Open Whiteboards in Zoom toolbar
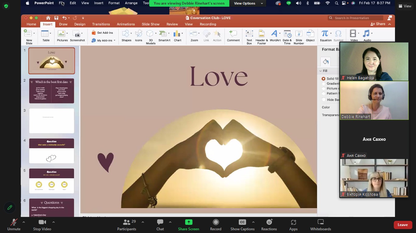 (320, 225)
